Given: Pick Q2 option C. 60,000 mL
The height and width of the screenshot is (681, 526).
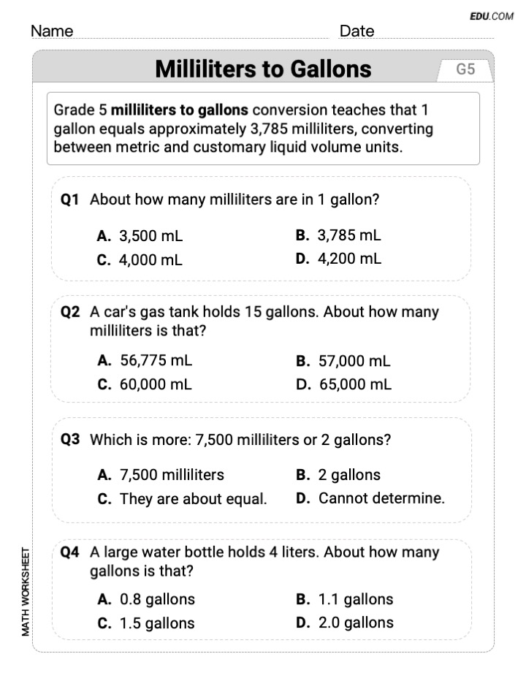Looking at the screenshot, I should (x=145, y=384).
